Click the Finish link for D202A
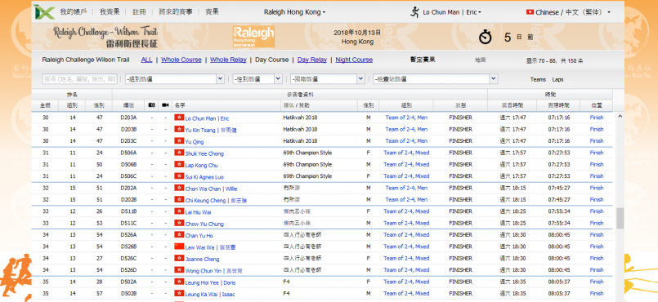 [597, 188]
